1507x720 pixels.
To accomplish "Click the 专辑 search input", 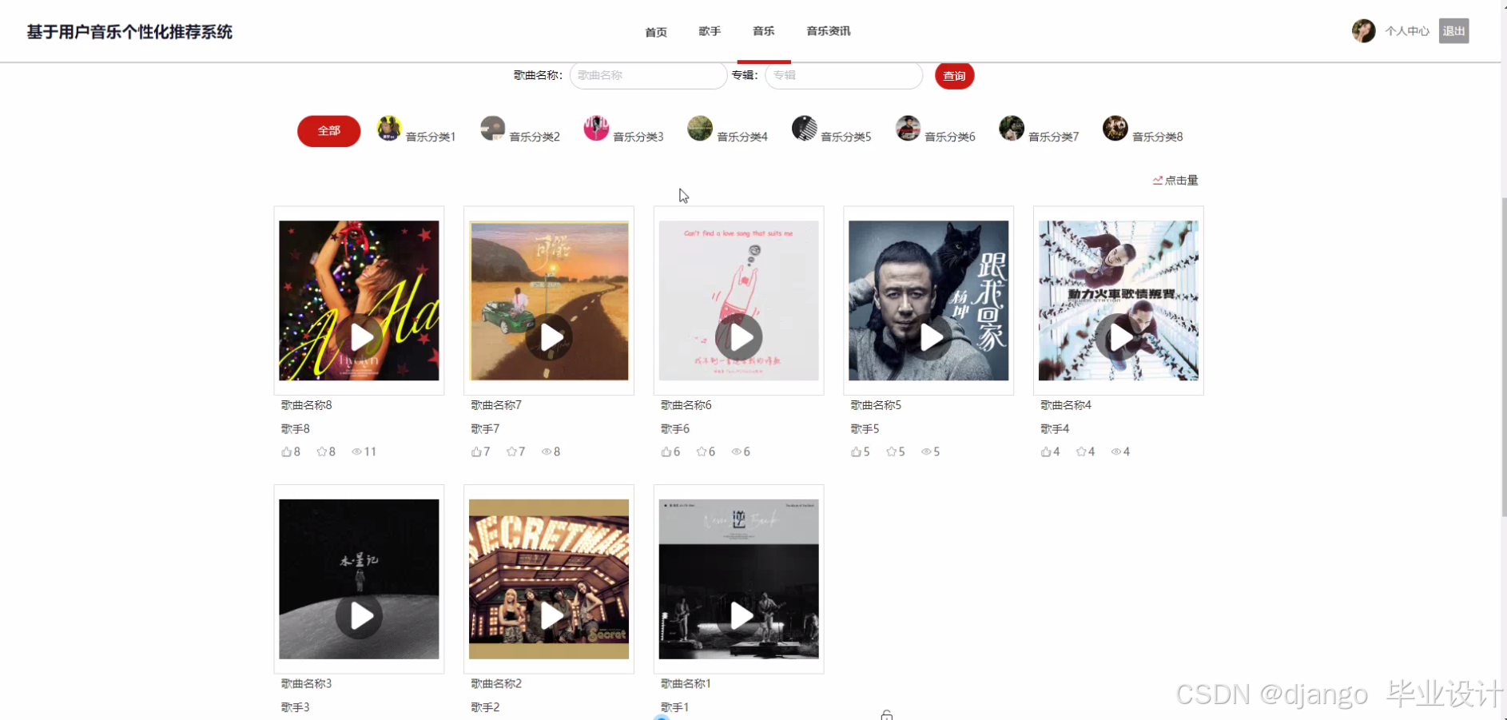I will [844, 75].
